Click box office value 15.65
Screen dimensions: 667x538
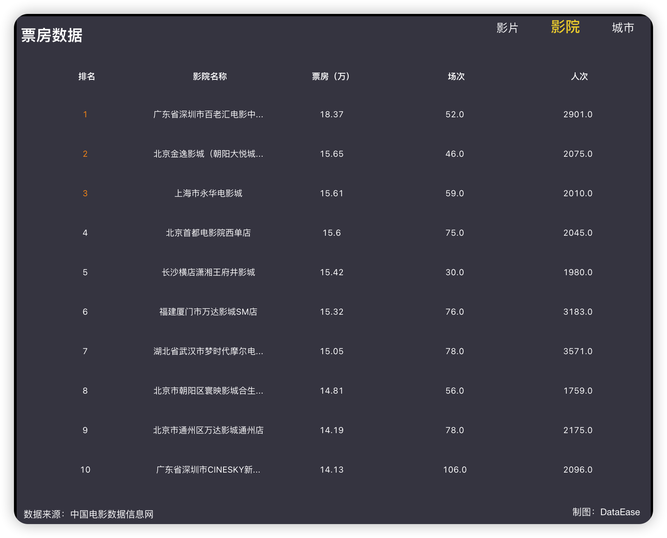tap(332, 154)
